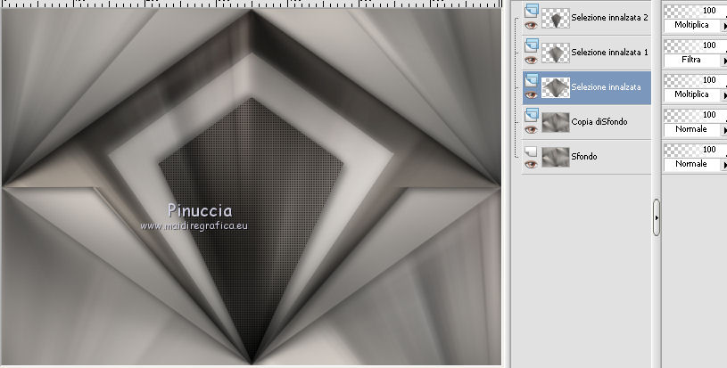Viewport: 727px width, 368px height.
Task: Select the layer named Copia diSfondo
Action: tap(599, 122)
